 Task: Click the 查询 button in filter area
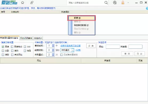point(127,54)
